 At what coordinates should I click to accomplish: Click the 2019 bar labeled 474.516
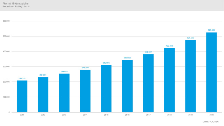point(190,76)
